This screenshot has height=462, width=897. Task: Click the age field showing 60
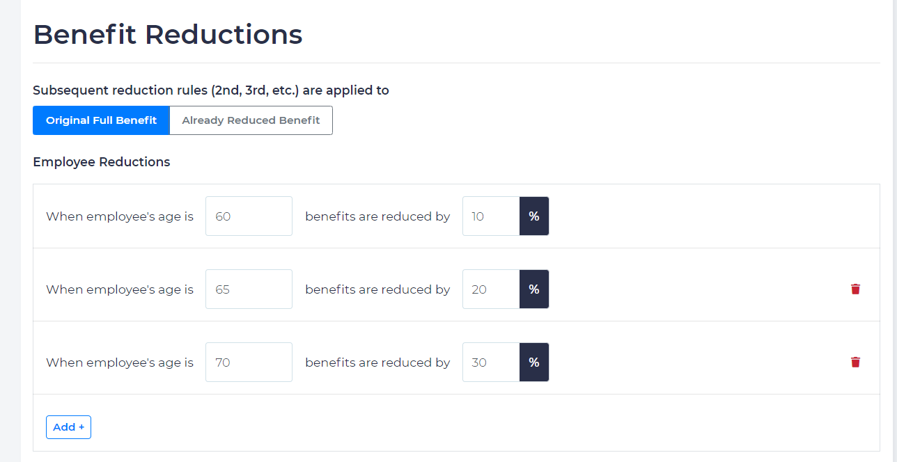point(249,216)
